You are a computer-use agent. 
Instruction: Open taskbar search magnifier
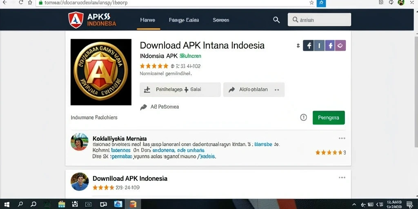[20, 204]
